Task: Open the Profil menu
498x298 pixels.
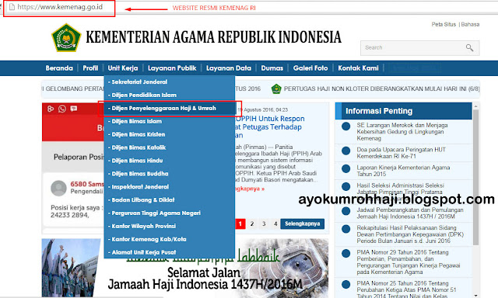Action: (90, 68)
